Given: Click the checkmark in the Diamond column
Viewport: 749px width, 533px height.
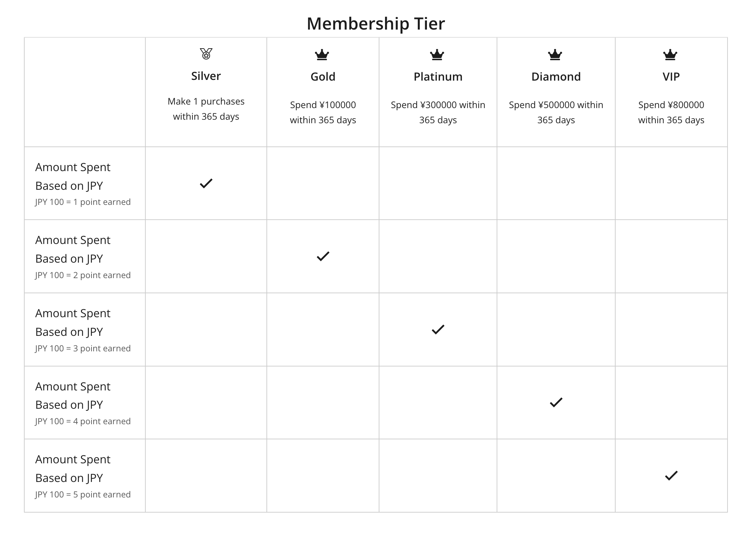Looking at the screenshot, I should click(x=556, y=402).
